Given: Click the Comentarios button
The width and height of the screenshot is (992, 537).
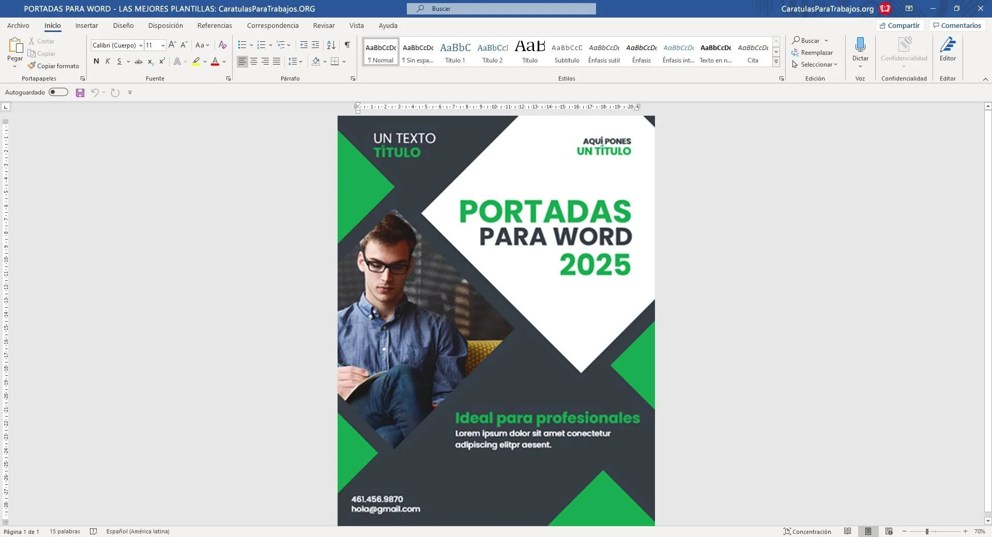Looking at the screenshot, I should 957,25.
